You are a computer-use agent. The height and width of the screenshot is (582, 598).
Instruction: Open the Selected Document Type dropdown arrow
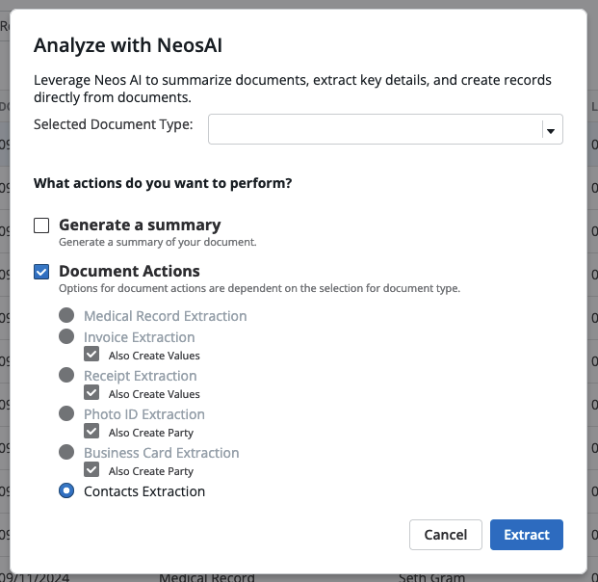[550, 131]
